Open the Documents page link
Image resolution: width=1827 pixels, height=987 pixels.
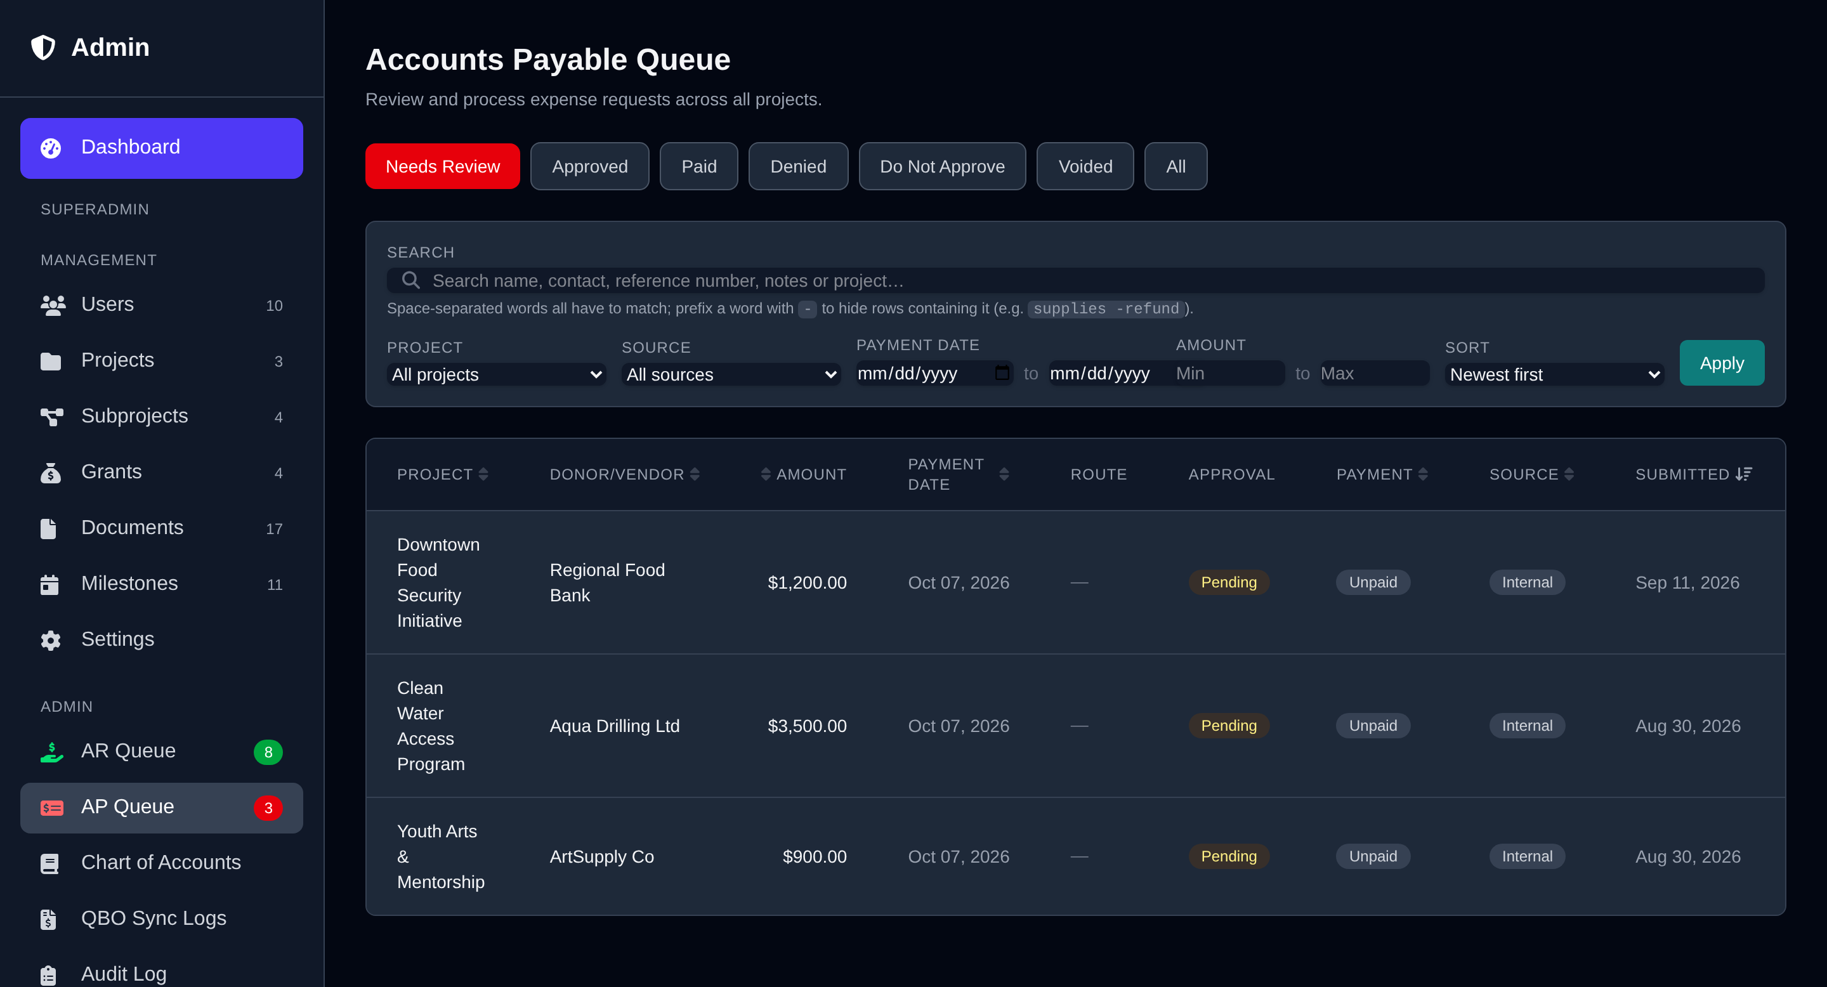[x=162, y=528]
